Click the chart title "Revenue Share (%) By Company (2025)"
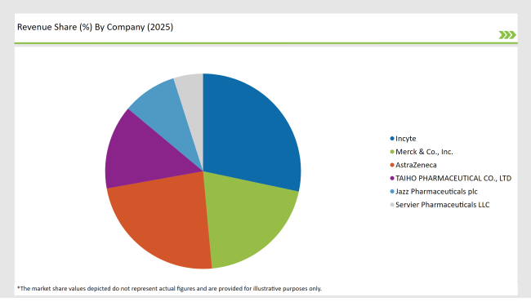This screenshot has width=531, height=302. (95, 27)
